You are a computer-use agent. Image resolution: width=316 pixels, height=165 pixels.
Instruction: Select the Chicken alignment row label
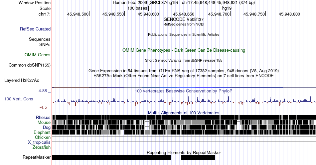(43, 137)
